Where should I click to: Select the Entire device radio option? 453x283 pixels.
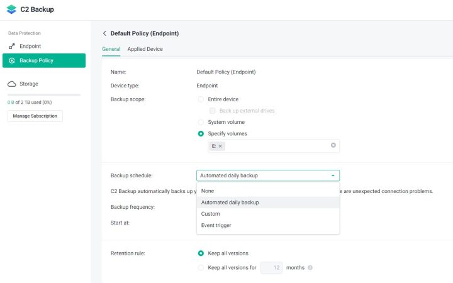click(x=201, y=99)
